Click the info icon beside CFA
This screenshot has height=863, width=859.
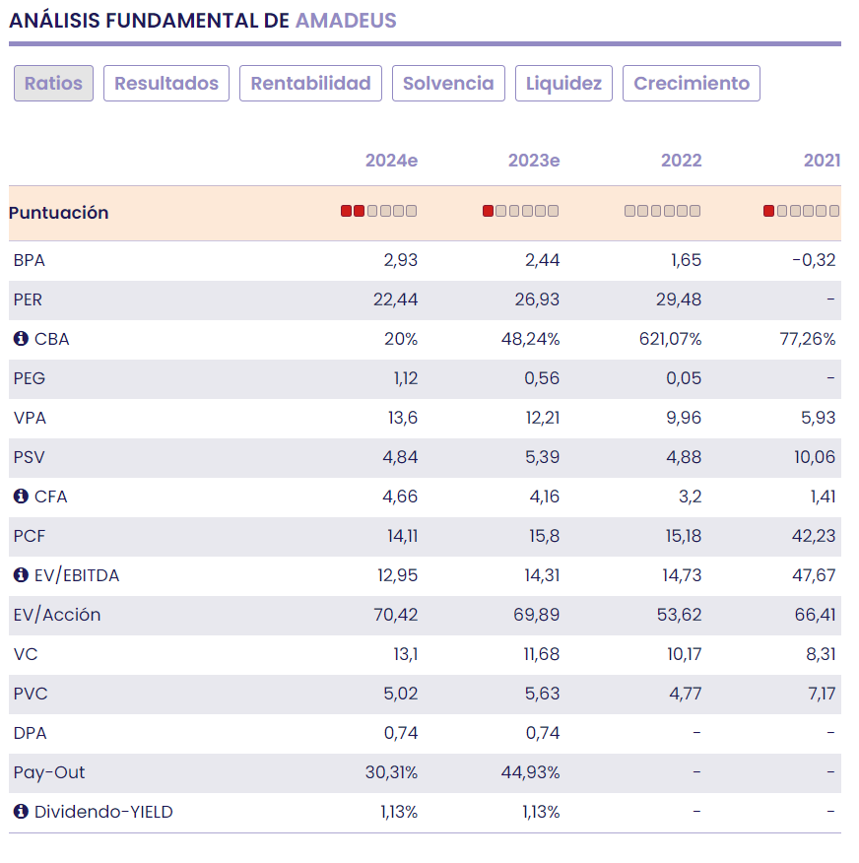point(21,497)
